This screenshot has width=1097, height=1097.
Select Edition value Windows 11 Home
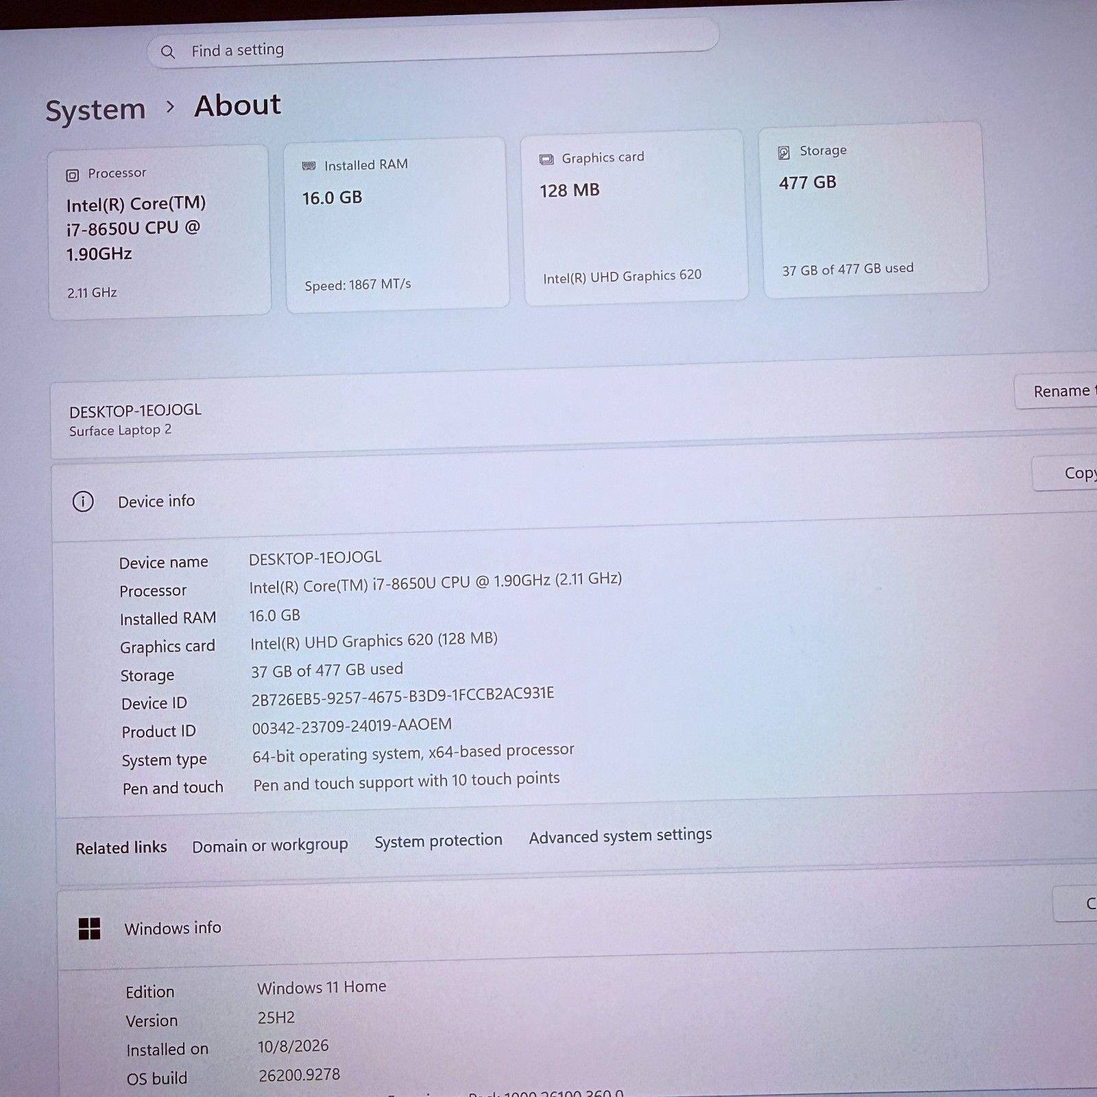[322, 987]
